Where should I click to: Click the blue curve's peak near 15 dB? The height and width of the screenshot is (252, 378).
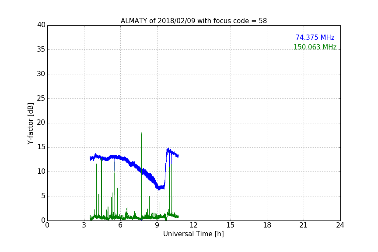point(168,149)
